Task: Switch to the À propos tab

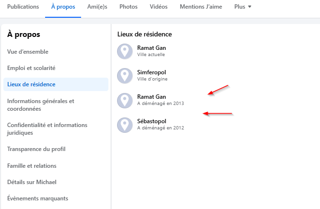Action: coord(63,7)
